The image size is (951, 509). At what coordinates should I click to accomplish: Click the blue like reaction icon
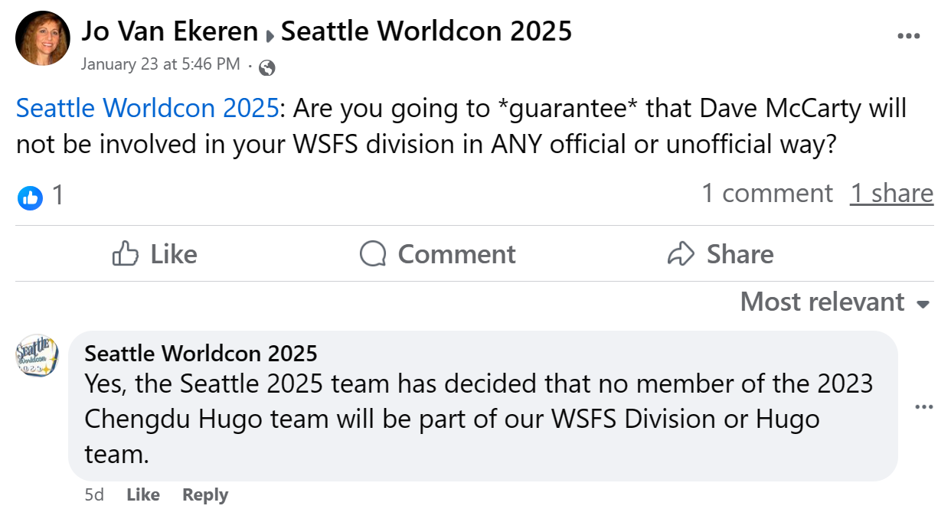(30, 197)
